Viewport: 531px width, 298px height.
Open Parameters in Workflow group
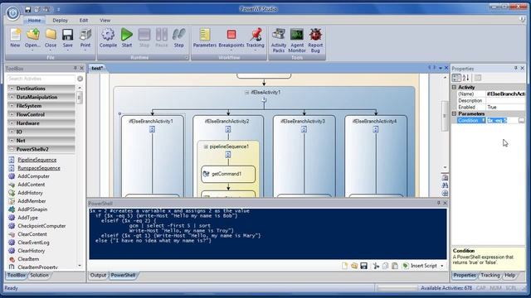(205, 38)
